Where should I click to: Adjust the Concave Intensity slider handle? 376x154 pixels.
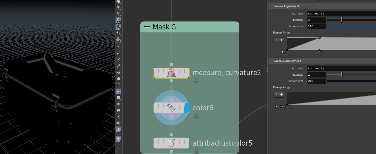pyautogui.click(x=342, y=75)
